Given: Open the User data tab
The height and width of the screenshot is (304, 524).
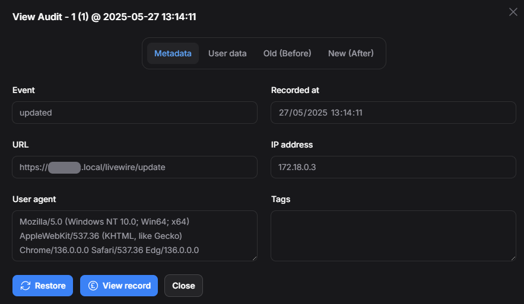Looking at the screenshot, I should [227, 53].
